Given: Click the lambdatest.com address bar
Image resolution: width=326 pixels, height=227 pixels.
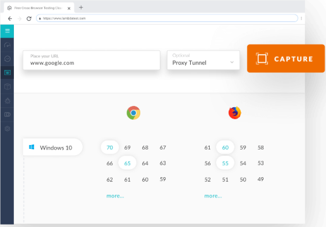Looking at the screenshot, I should 167,18.
